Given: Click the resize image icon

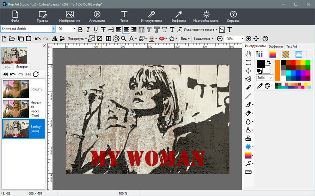Looking at the screenshot, I should (x=91, y=39).
